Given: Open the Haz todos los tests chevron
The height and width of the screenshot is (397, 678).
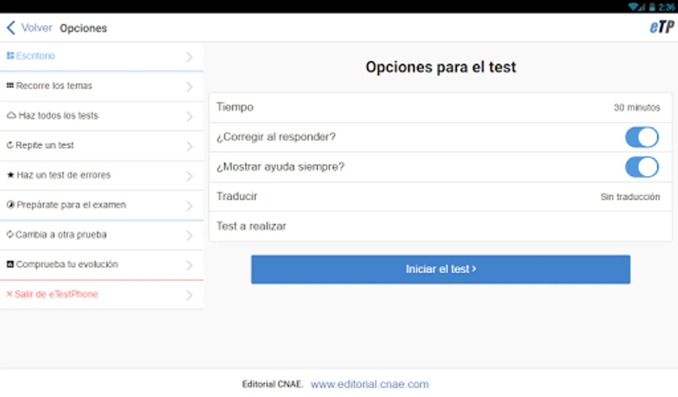Looking at the screenshot, I should [189, 116].
